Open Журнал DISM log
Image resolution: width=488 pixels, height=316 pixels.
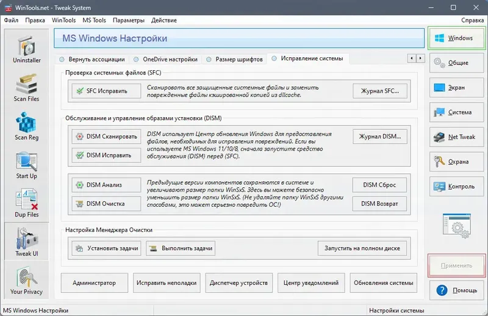tap(379, 137)
